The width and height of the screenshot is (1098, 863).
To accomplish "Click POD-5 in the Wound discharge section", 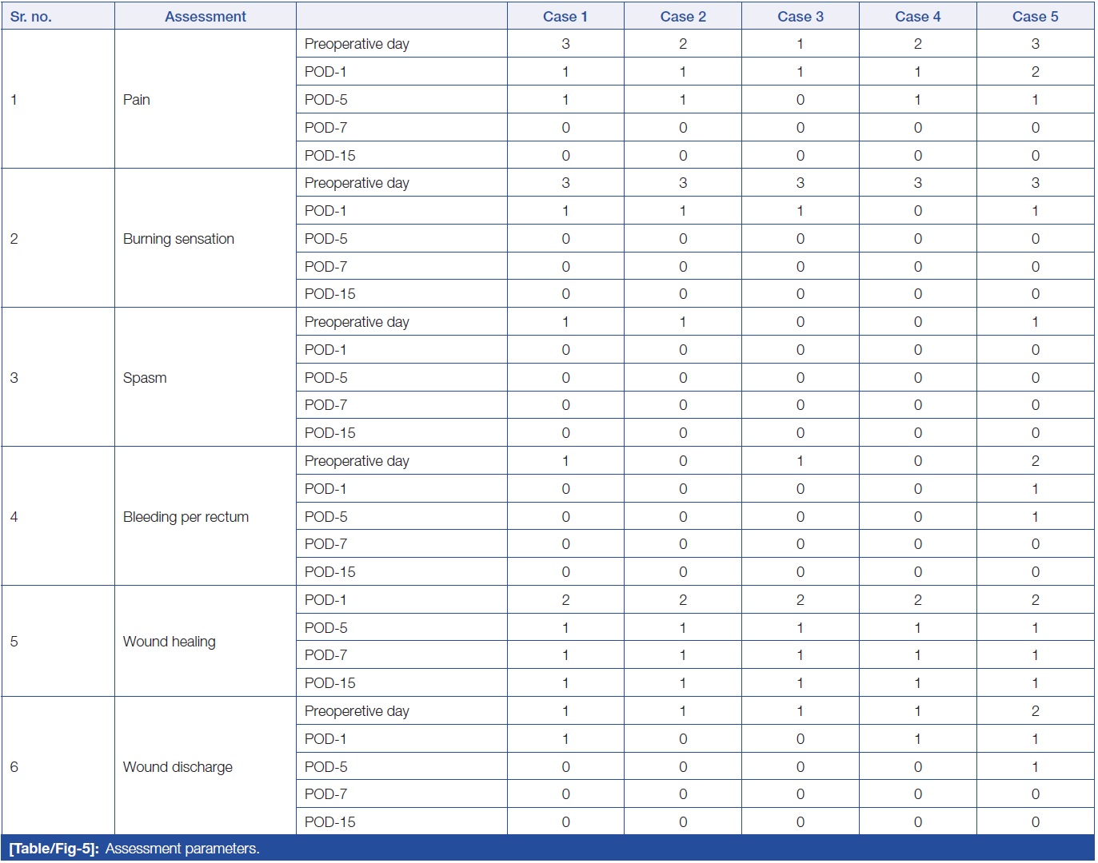I will 325,767.
